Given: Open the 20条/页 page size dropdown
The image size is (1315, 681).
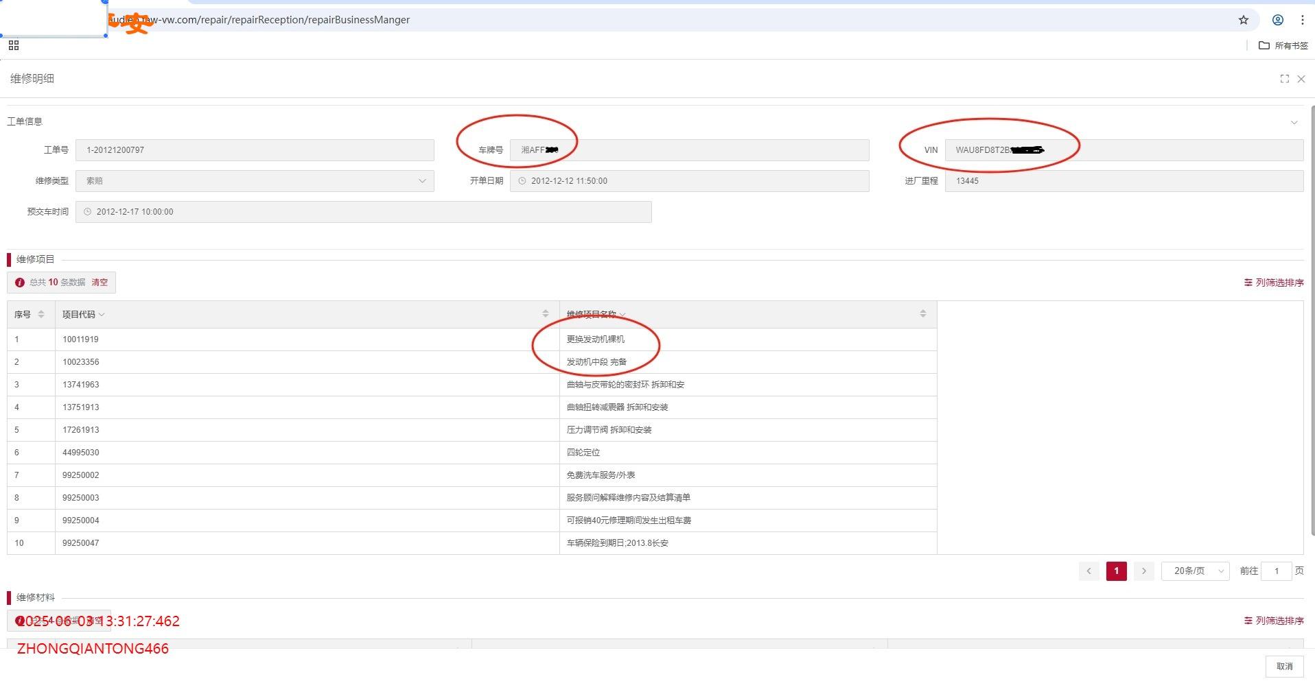Looking at the screenshot, I should (x=1195, y=571).
